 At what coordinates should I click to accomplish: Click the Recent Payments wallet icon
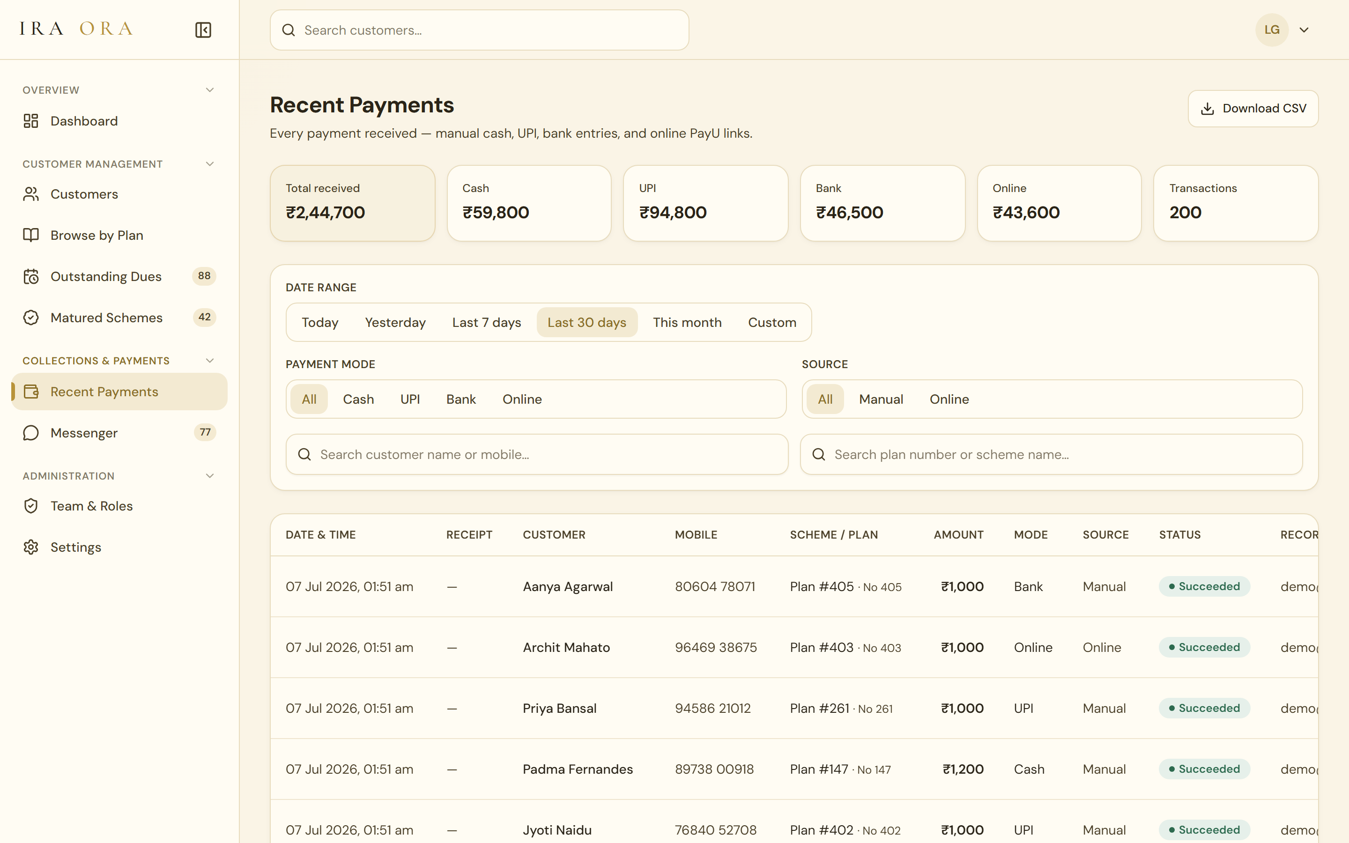coord(30,392)
